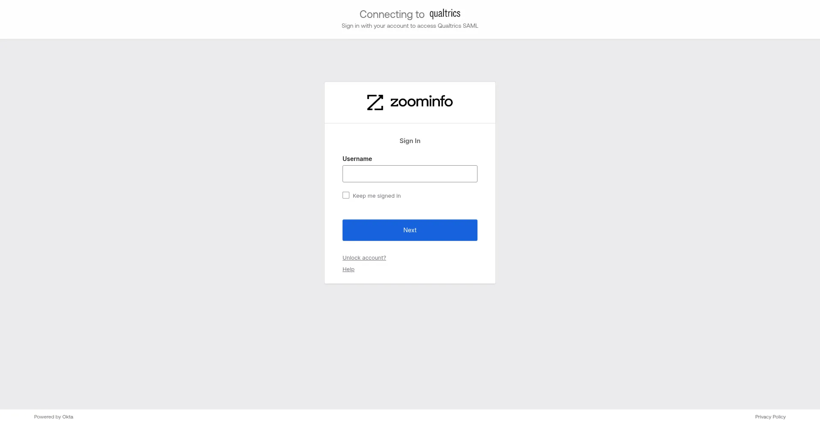The width and height of the screenshot is (820, 424).
Task: Click the Next button
Action: pyautogui.click(x=410, y=230)
